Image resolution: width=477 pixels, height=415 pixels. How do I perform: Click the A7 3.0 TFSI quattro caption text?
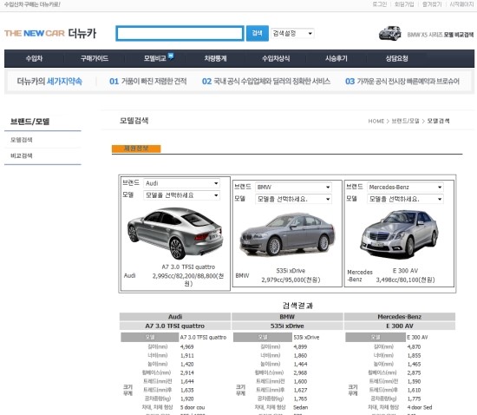coord(188,267)
